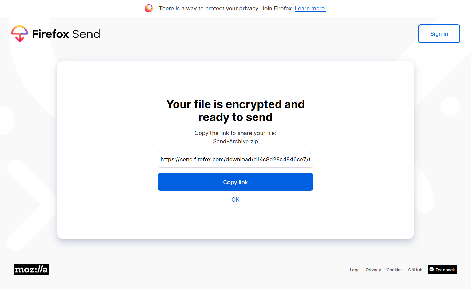Screen dimensions: 471x289
Task: Select the share URL input field
Action: click(235, 159)
